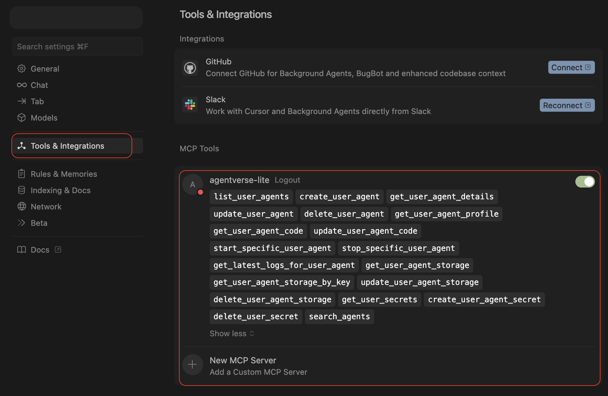Click the Network globe icon
This screenshot has height=396, width=608.
(x=21, y=206)
